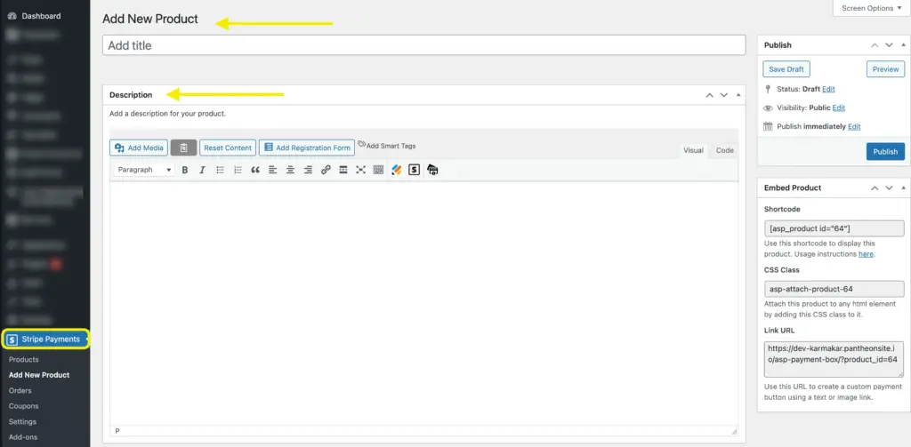The height and width of the screenshot is (447, 911).
Task: Edit the publish immediately schedule link
Action: tap(854, 126)
